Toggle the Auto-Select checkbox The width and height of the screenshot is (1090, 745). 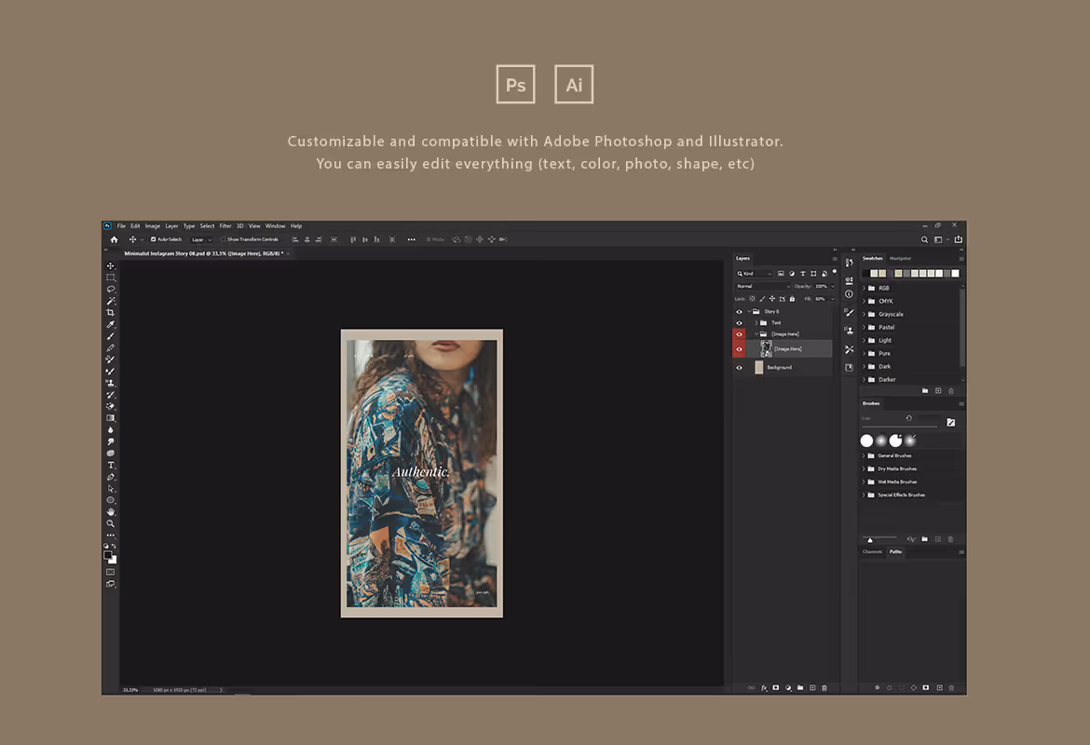click(154, 239)
